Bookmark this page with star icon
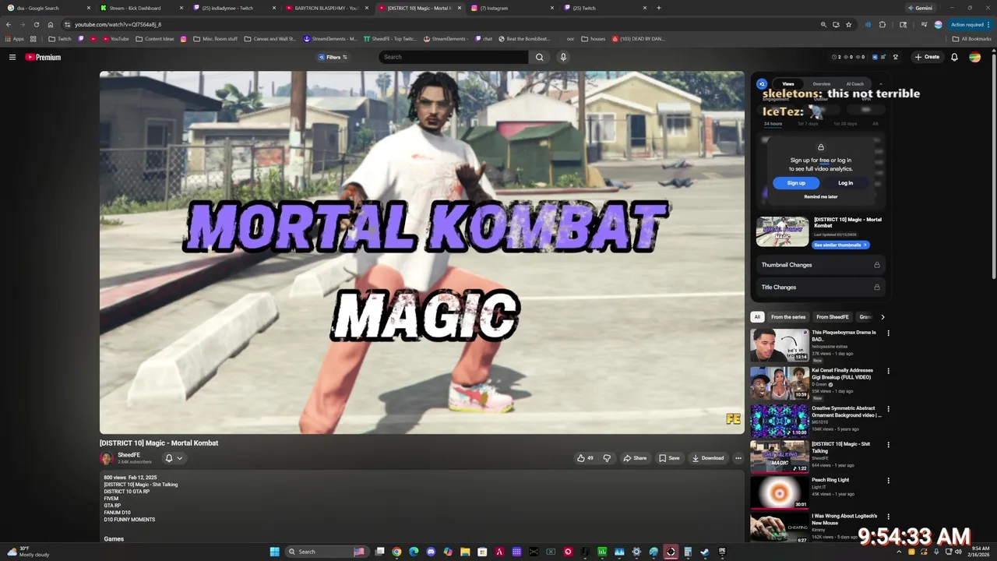Screen dimensions: 997x561 850,24
